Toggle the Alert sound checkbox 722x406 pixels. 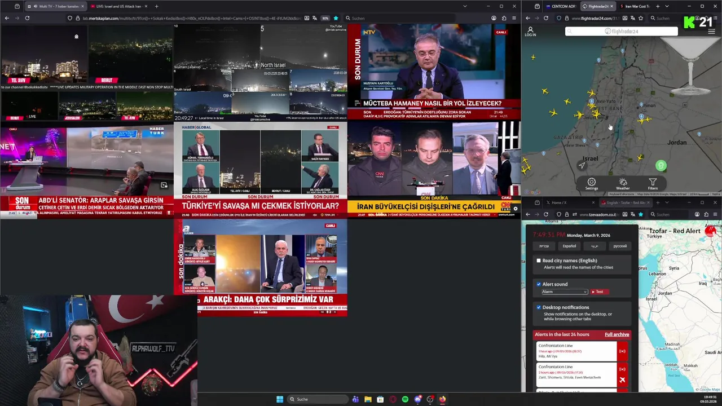tap(539, 284)
